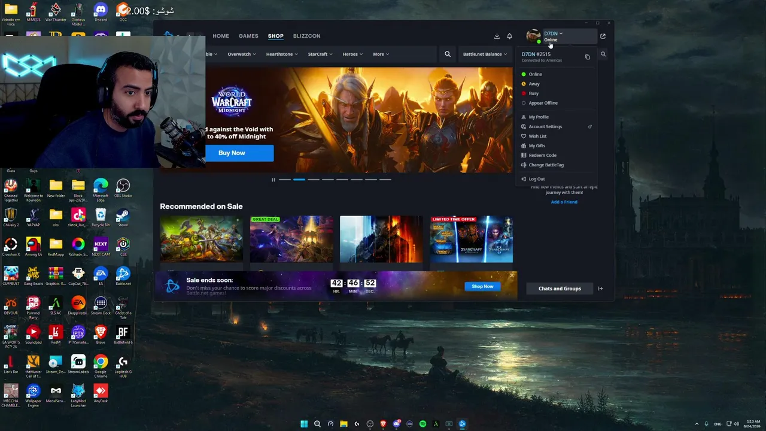Screen dimensions: 766x431
Task: Open the Battle.net Balance dropdown
Action: coord(485,54)
